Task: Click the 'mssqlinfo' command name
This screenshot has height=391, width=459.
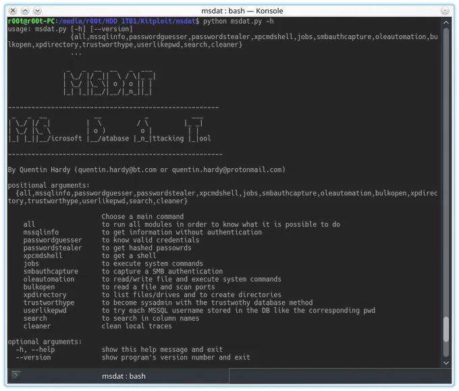Action: (x=41, y=232)
